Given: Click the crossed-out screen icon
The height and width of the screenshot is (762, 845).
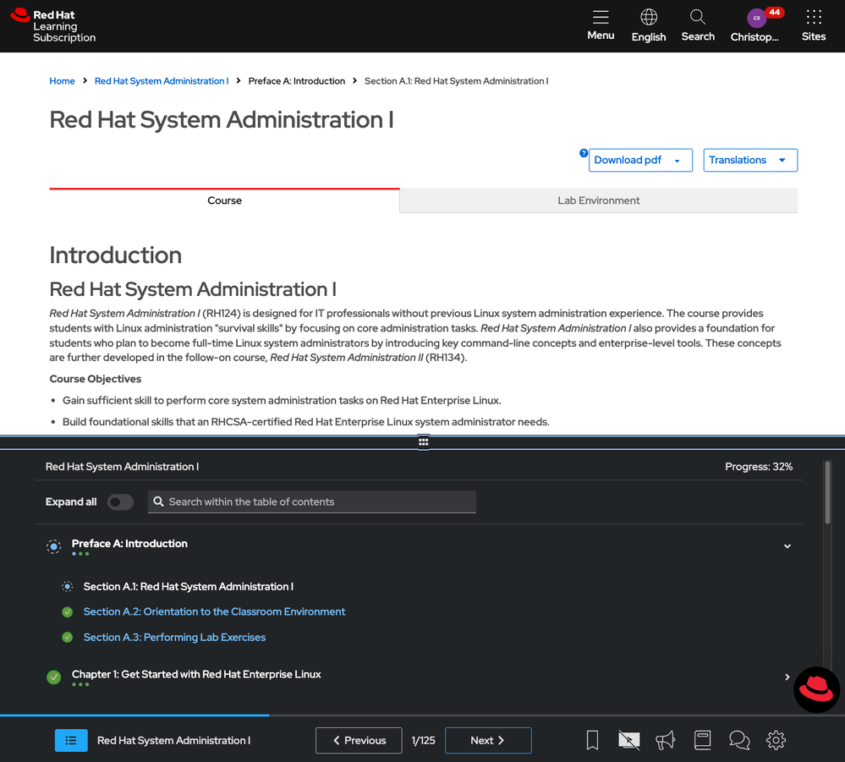Looking at the screenshot, I should [x=628, y=740].
